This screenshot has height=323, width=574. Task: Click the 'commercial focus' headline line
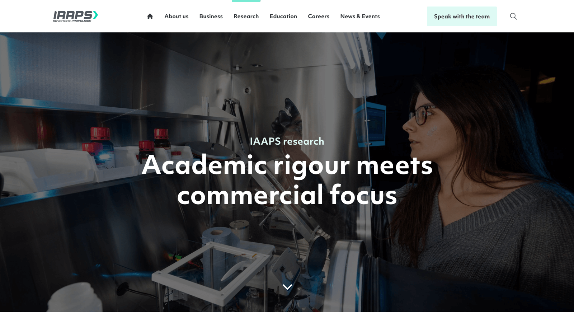coord(287,195)
